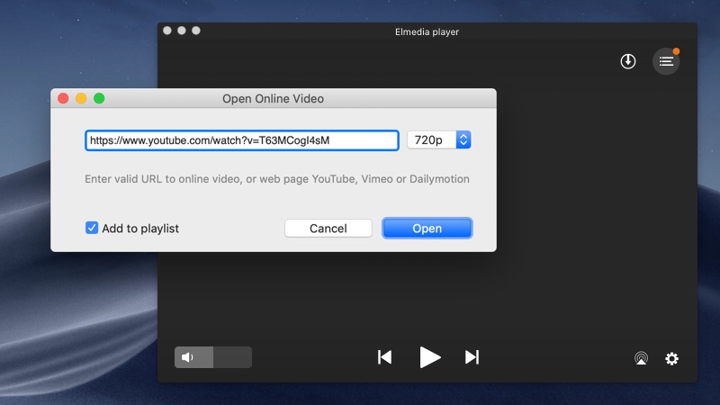The height and width of the screenshot is (405, 720).
Task: Click the gray close button of Elmedia window
Action: 167,31
